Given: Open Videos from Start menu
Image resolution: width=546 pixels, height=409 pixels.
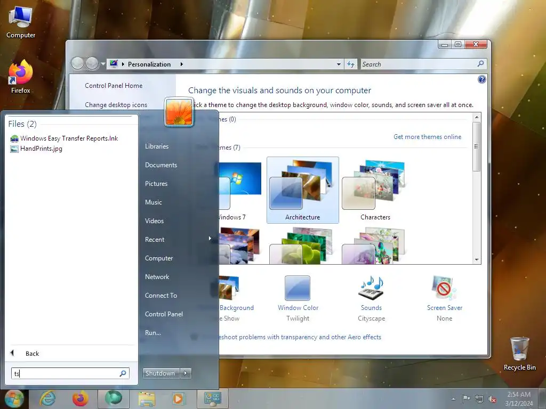Looking at the screenshot, I should [x=154, y=221].
